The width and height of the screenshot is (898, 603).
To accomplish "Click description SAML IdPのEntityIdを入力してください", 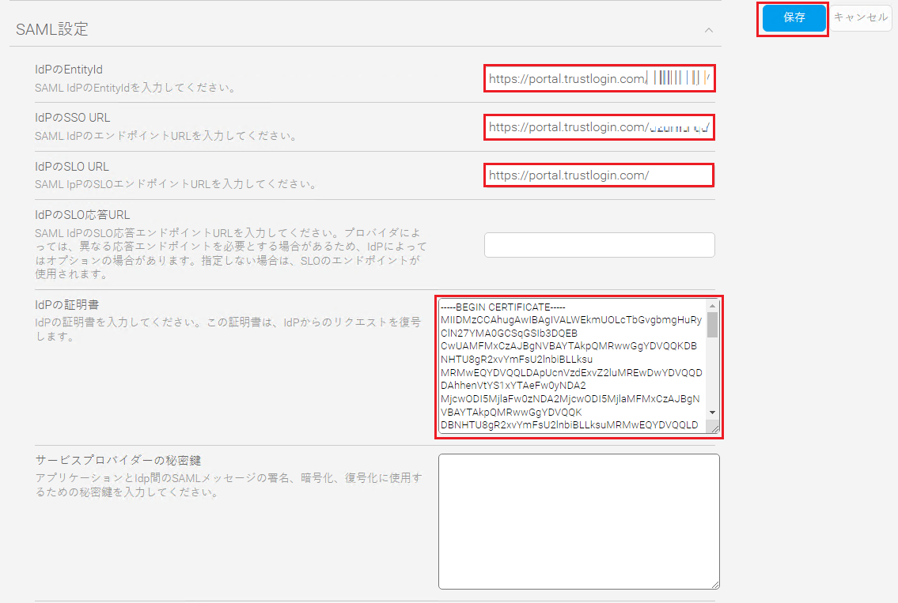I will [x=135, y=88].
